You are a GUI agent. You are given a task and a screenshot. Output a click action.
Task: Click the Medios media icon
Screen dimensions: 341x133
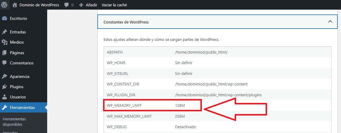coord(4,42)
